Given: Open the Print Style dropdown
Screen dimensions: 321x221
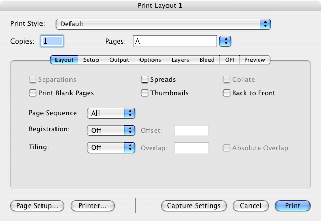Looking at the screenshot, I should click(163, 24).
